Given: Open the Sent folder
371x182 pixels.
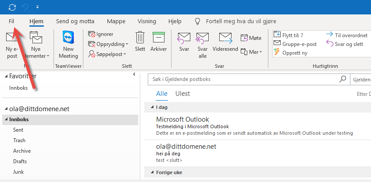Looking at the screenshot, I should tap(18, 130).
